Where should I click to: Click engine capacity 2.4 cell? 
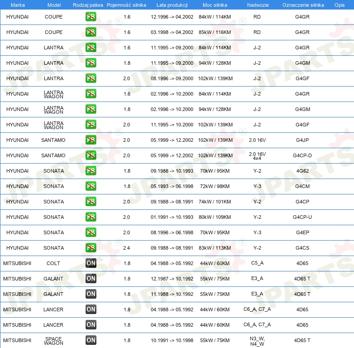[126, 248]
